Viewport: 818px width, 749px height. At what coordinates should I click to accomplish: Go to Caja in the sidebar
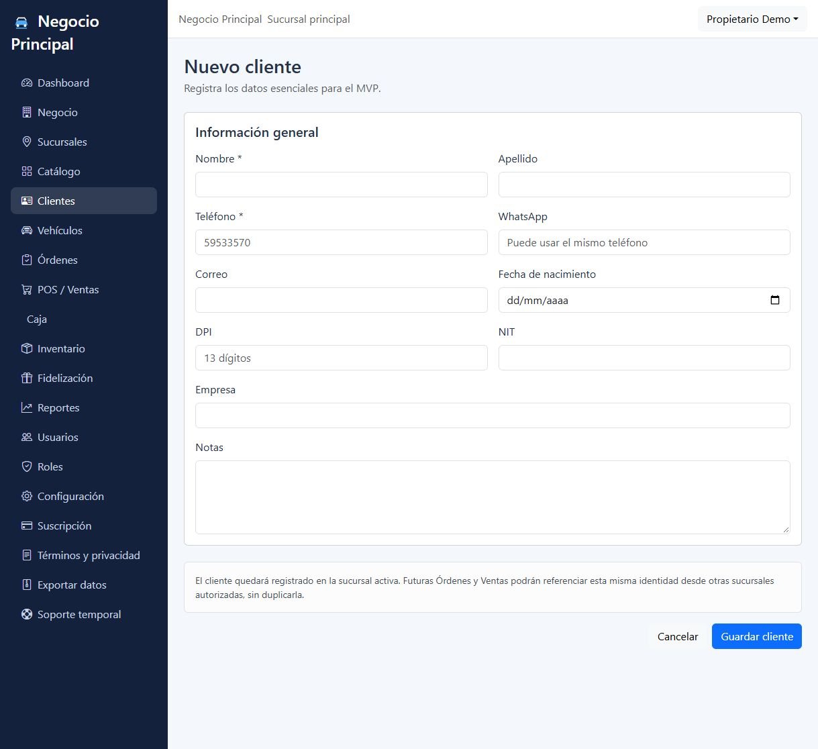(37, 319)
